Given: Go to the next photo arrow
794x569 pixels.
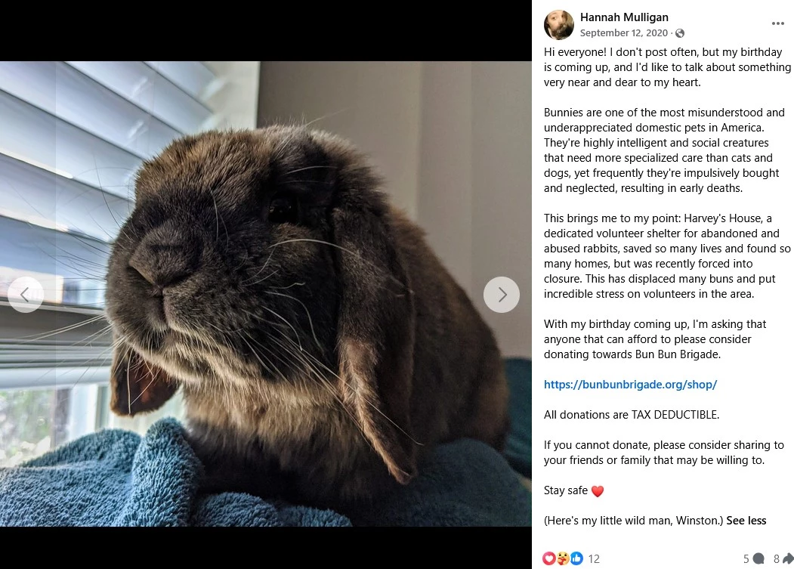Looking at the screenshot, I should tap(502, 295).
